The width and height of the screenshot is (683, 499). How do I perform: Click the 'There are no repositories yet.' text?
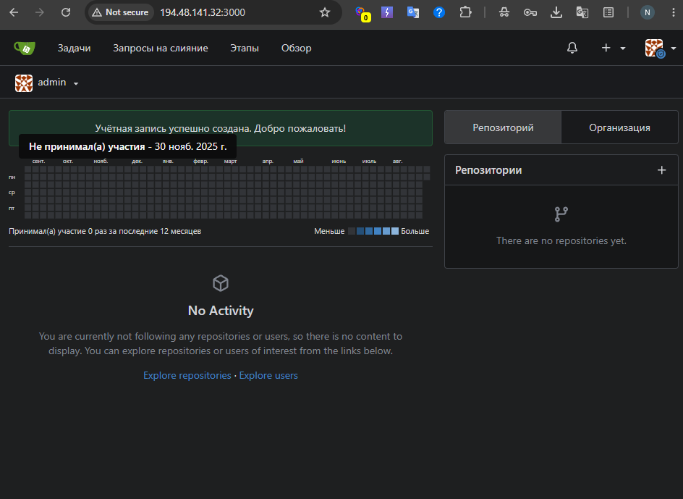point(561,240)
